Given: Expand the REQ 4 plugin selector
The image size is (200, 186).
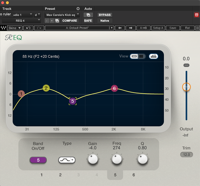Looking at the screenshot, I should (x=21, y=21).
